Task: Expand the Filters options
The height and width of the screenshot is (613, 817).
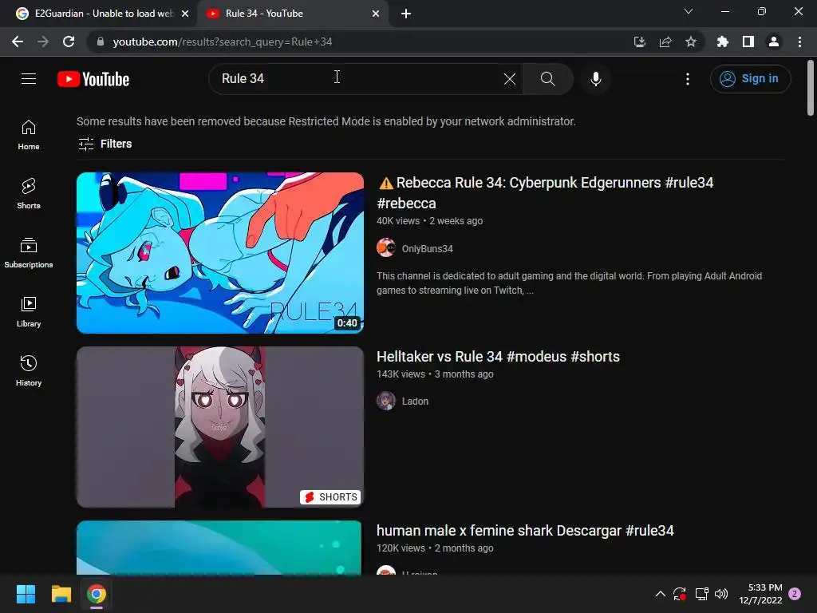Action: [105, 144]
